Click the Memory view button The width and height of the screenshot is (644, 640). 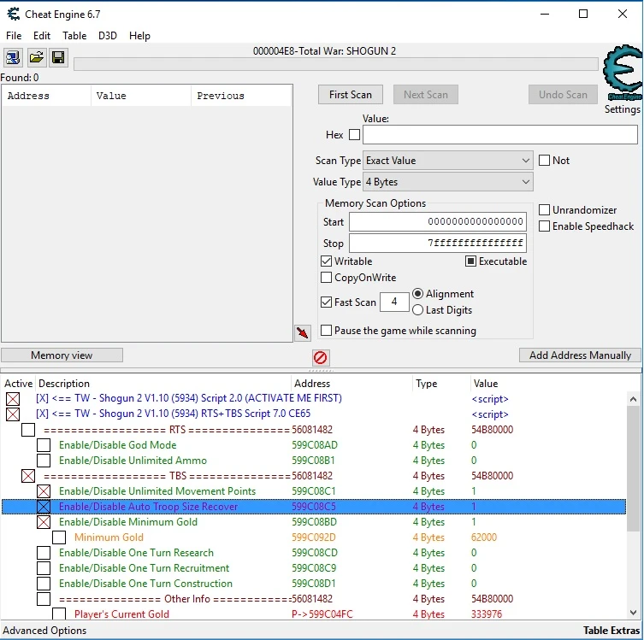coord(62,355)
